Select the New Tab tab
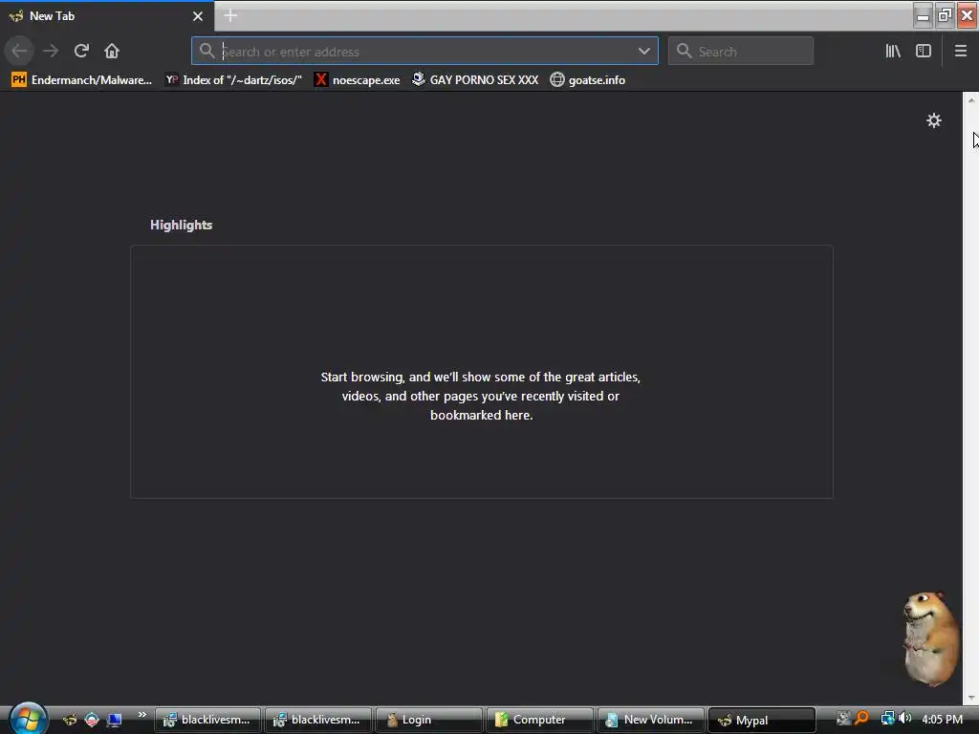Screen dimensions: 979x734 point(106,16)
